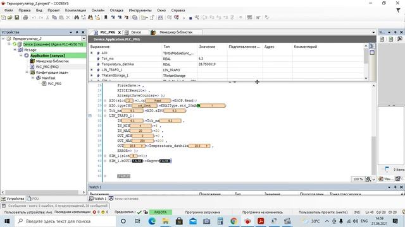Click the Print toolbar icon
This screenshot has width=405, height=227.
25,18
